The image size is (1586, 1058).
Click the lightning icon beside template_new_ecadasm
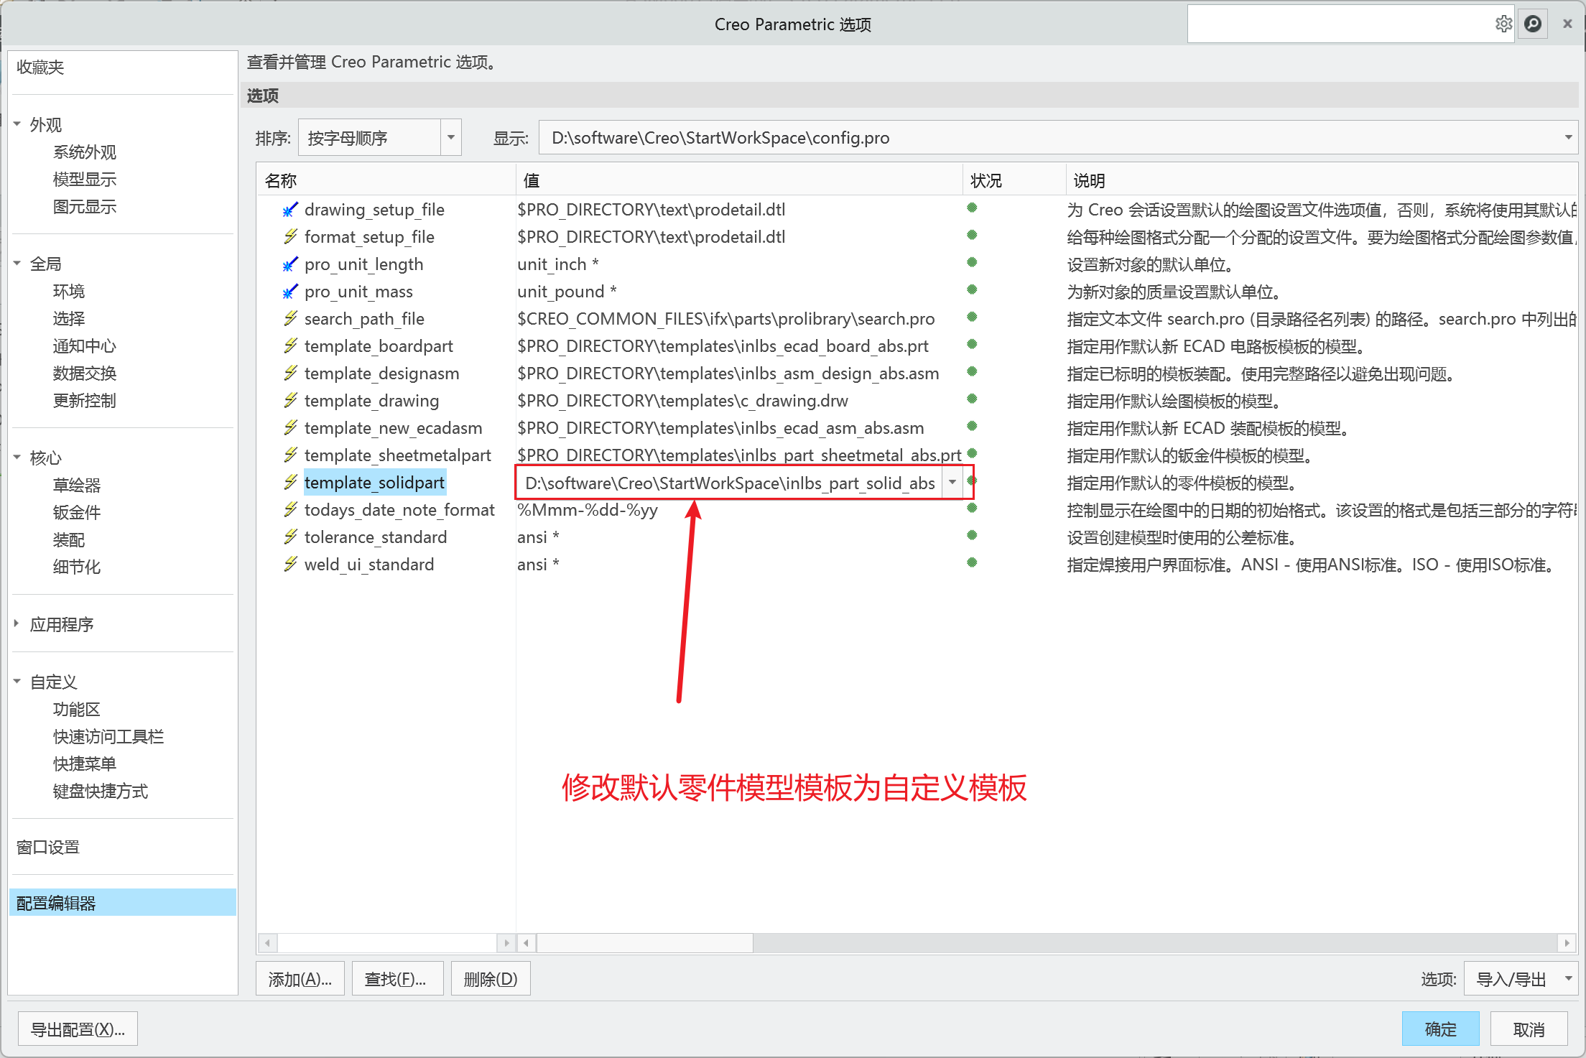[x=290, y=427]
